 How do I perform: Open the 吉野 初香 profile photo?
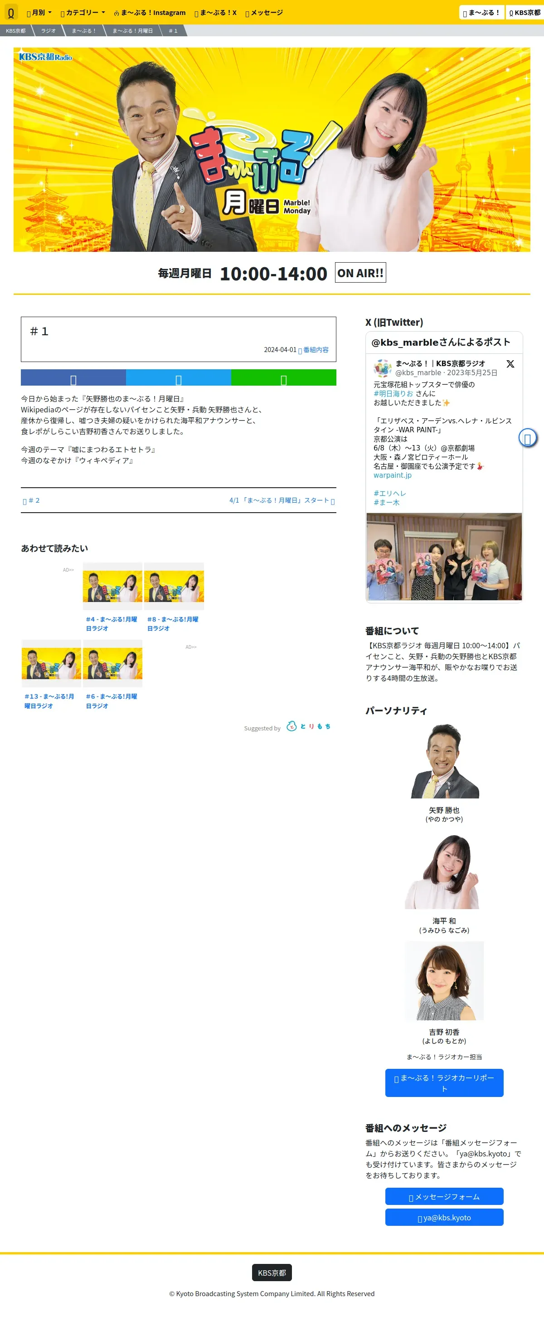coord(444,981)
